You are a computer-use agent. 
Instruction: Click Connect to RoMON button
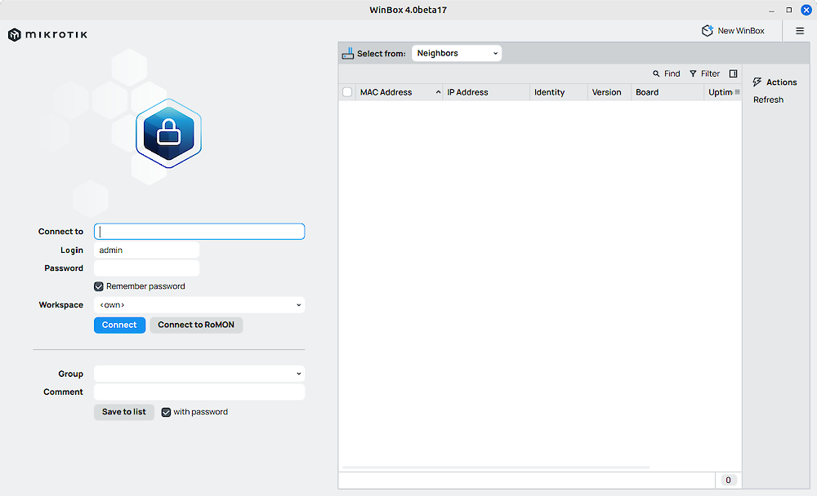click(x=196, y=325)
